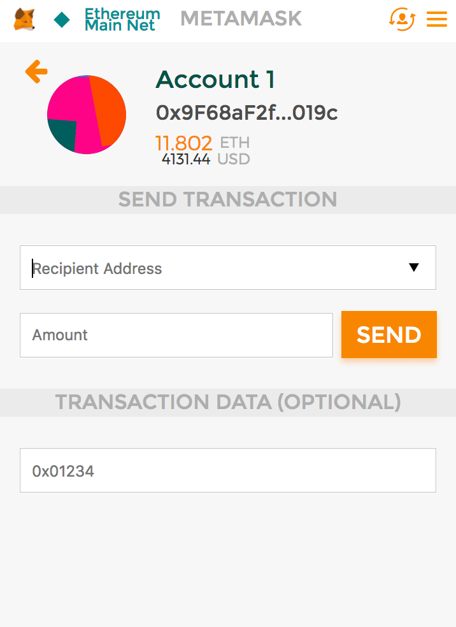
Task: Open the hamburger menu
Action: pos(437,19)
